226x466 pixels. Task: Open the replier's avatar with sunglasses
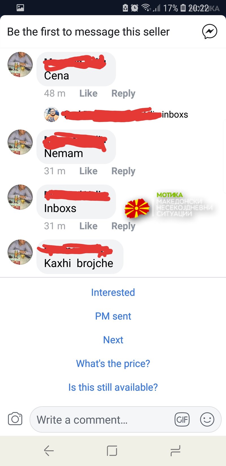pos(51,115)
